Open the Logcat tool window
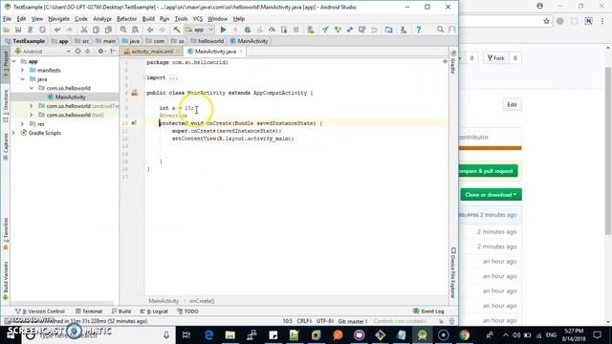 coord(154,312)
